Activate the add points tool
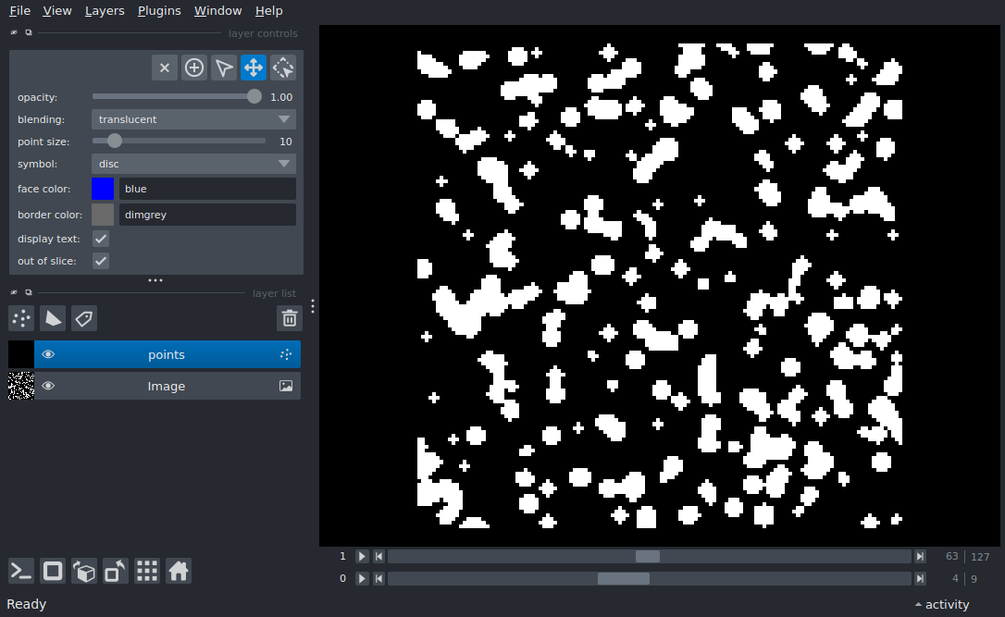Viewport: 1005px width, 617px height. pos(194,68)
